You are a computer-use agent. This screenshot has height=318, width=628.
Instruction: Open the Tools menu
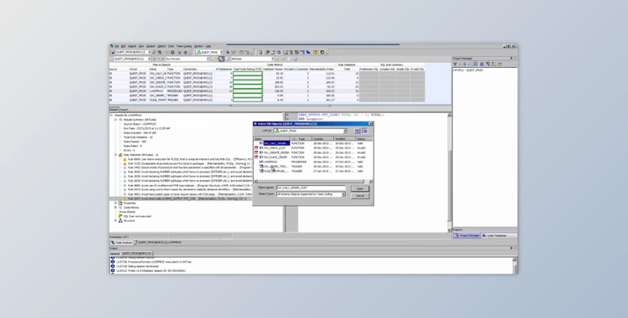point(171,46)
